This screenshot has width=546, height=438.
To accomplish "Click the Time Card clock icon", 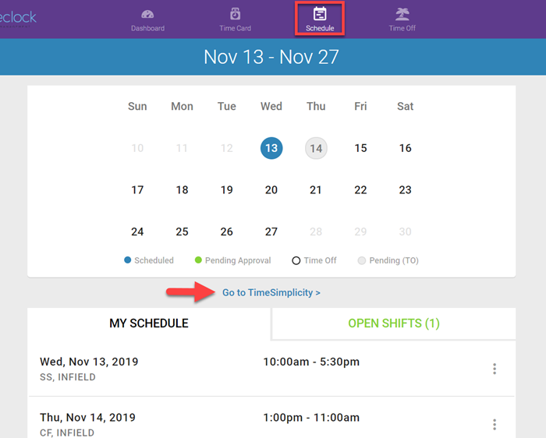I will click(x=235, y=14).
